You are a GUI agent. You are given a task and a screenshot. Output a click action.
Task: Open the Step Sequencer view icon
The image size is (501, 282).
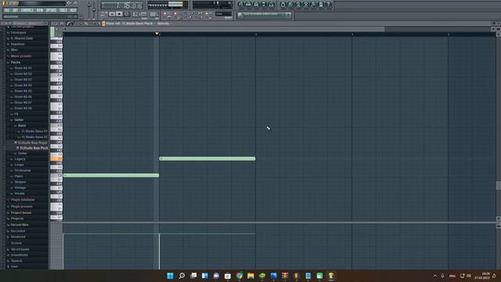pyautogui.click(x=248, y=5)
